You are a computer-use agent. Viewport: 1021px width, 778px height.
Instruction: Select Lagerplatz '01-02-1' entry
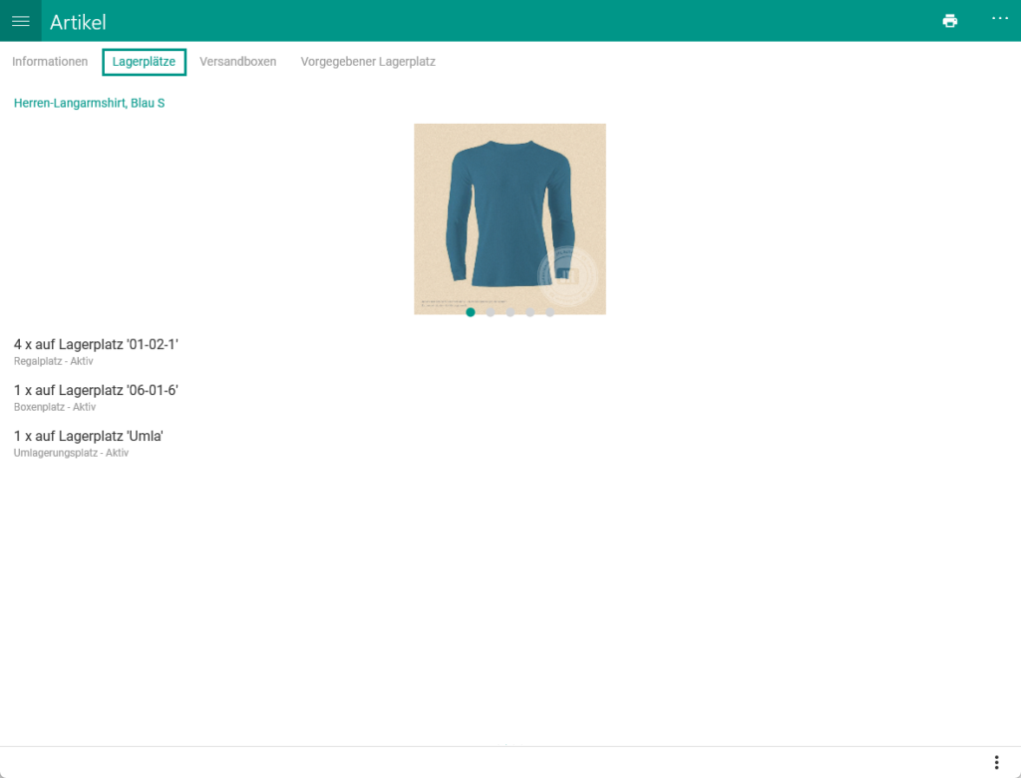[x=97, y=344]
